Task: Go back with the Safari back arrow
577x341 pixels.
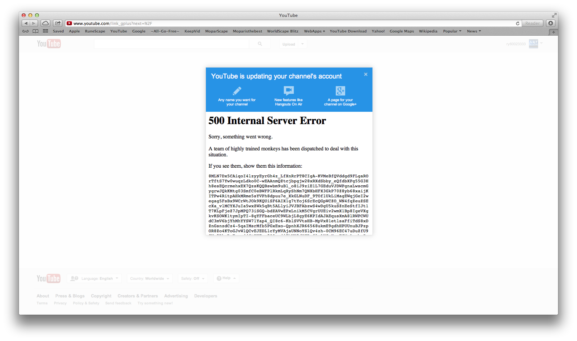Action: click(x=26, y=23)
